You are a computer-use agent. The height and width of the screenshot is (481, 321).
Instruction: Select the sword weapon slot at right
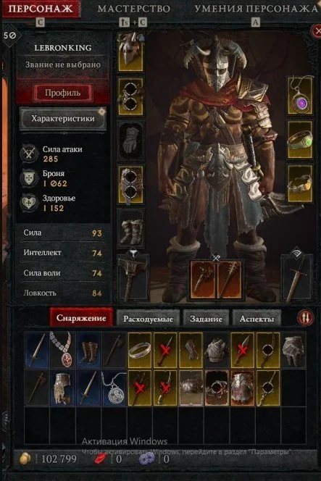(x=296, y=278)
